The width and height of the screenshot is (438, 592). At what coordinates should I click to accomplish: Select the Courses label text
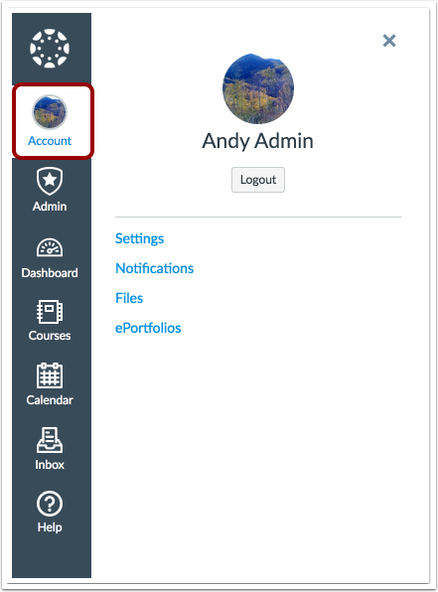tap(50, 336)
